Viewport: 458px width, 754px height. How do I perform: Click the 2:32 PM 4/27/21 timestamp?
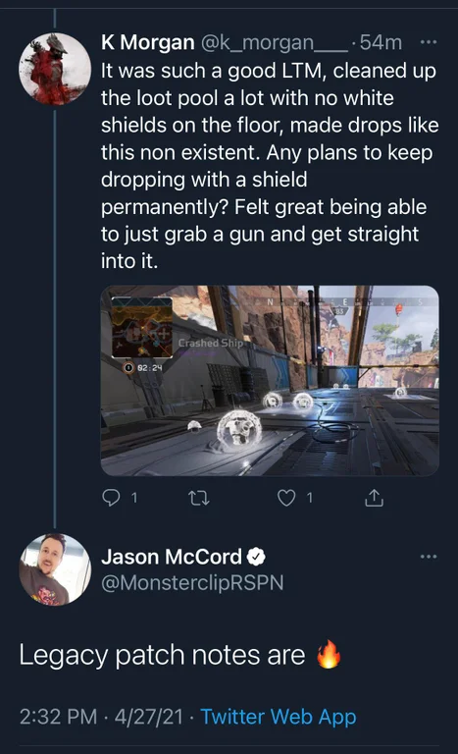click(101, 717)
